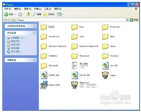Click the Search (搜索) toolbar button

tap(37, 14)
